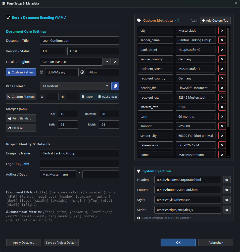Edit the Left margin field
Image resolution: width=240 pixels, height=252 pixels.
click(68, 124)
